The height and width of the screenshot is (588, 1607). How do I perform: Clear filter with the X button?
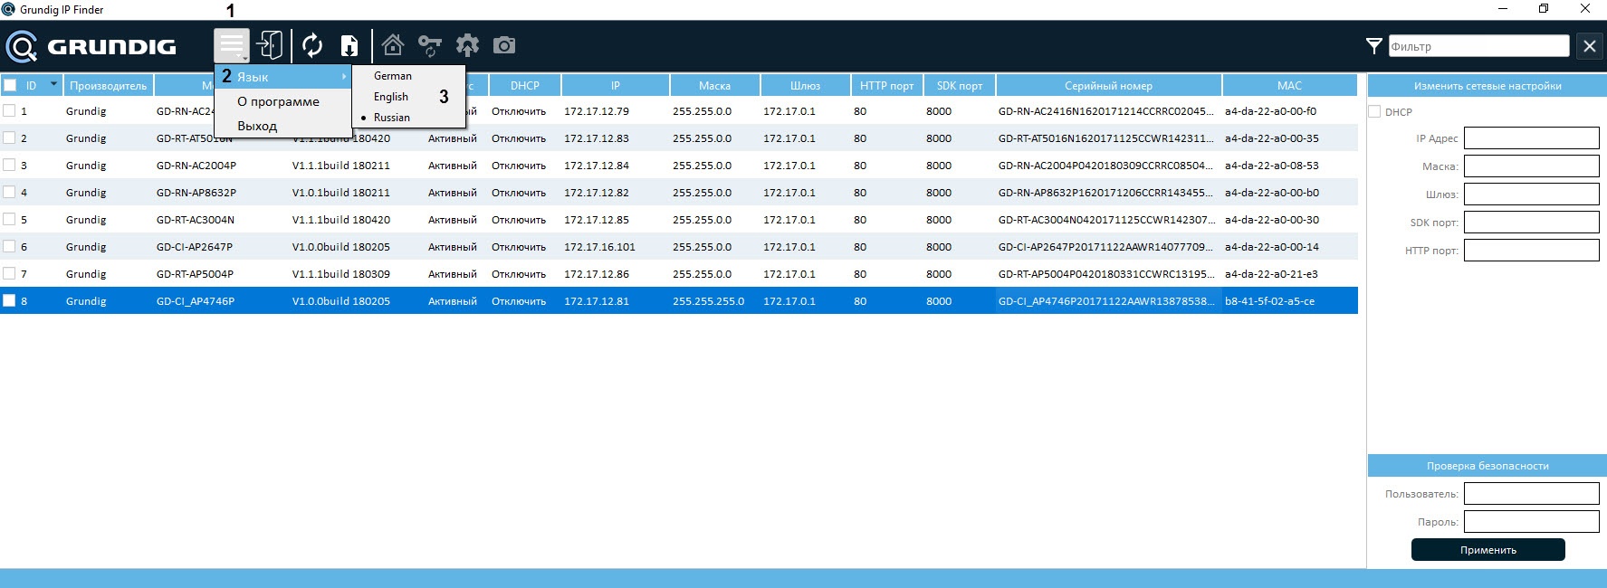pos(1590,46)
